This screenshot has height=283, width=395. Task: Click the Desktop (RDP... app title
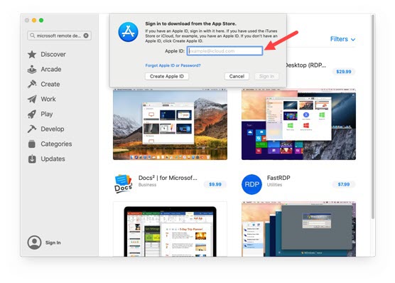point(305,65)
